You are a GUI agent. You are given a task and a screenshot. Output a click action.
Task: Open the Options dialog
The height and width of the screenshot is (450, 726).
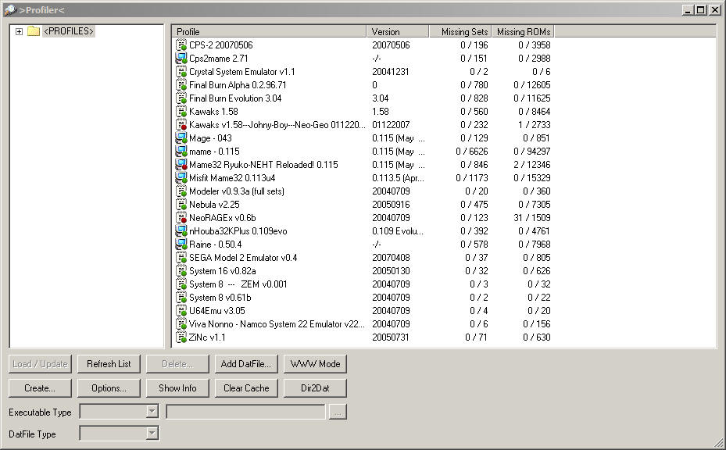(109, 388)
